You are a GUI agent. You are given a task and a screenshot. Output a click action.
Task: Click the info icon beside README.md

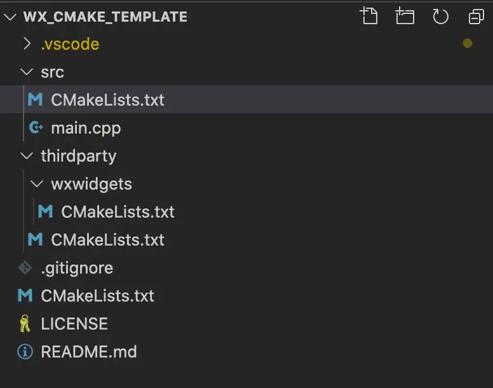[25, 352]
